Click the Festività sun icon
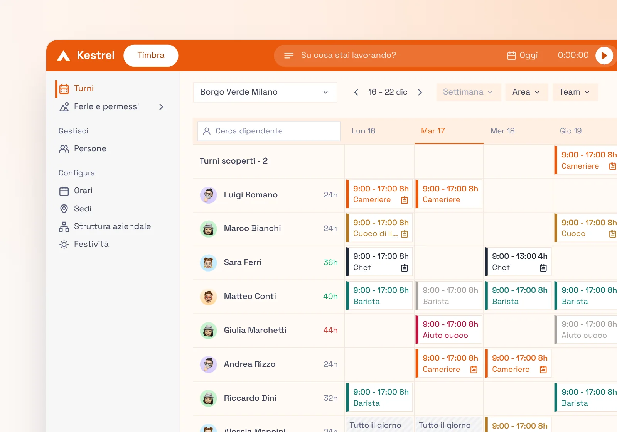617x432 pixels. click(x=64, y=245)
